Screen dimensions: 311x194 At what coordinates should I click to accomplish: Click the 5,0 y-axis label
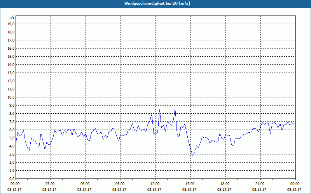point(12,138)
